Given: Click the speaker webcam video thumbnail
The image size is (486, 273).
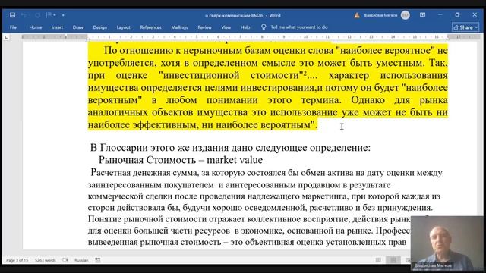Looking at the screenshot, I should pos(447,243).
